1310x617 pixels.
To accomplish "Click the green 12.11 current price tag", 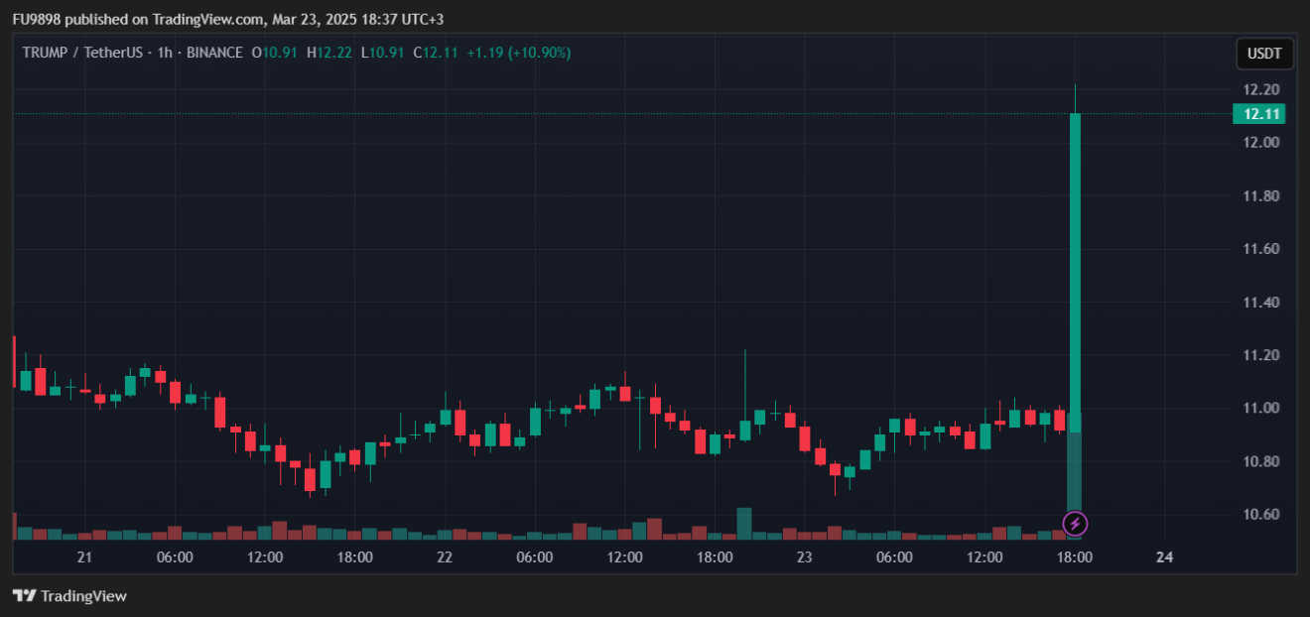I will pos(1258,114).
